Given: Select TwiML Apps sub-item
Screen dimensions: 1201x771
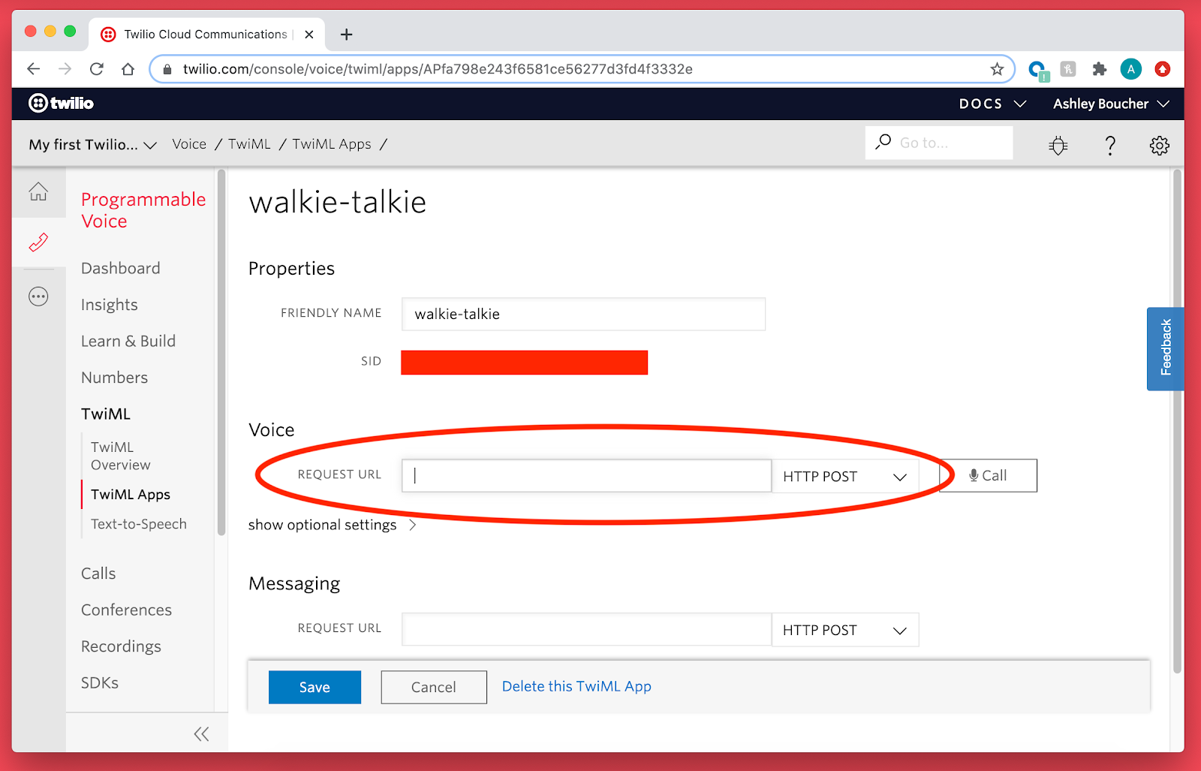Looking at the screenshot, I should click(131, 494).
